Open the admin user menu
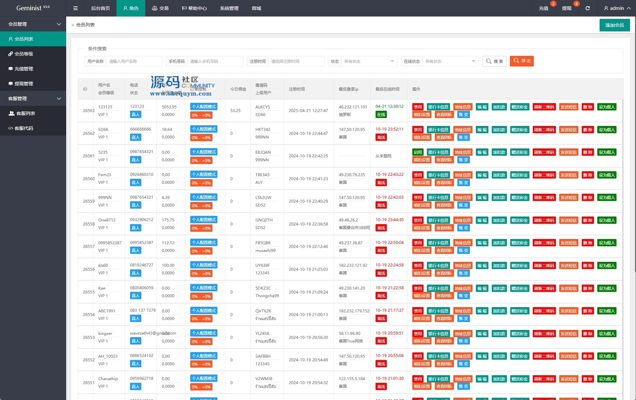636x400 pixels. point(617,8)
